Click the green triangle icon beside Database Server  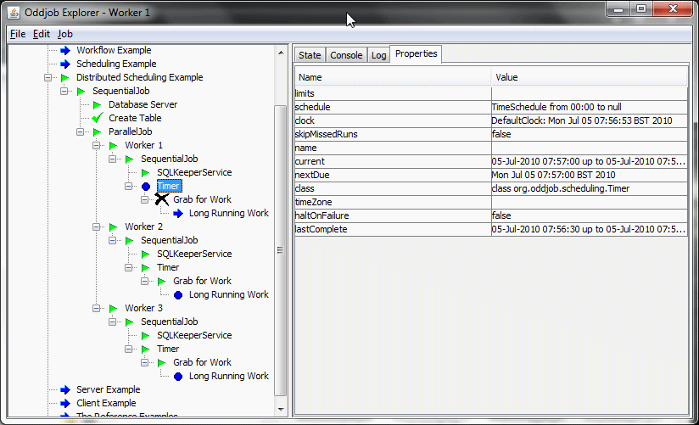[98, 104]
